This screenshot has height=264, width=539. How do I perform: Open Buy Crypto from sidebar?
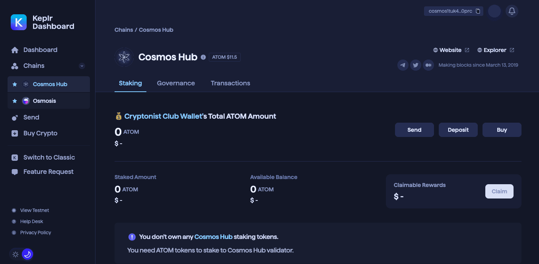tap(40, 133)
